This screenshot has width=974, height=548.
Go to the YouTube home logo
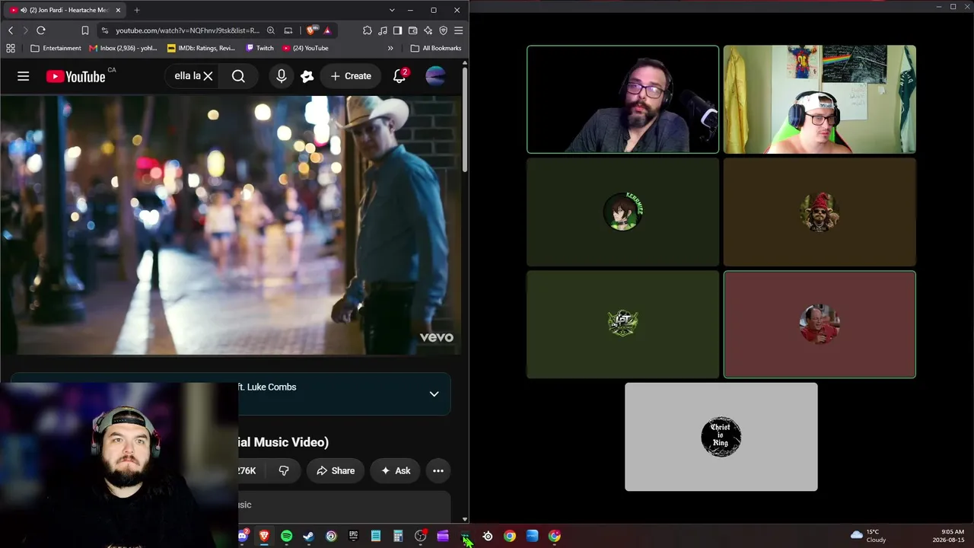(76, 76)
